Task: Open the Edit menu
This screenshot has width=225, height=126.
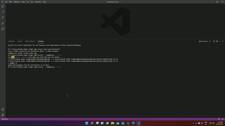Action: point(11,2)
